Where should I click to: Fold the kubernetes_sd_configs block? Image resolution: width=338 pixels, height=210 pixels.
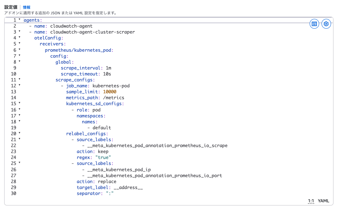(20, 103)
